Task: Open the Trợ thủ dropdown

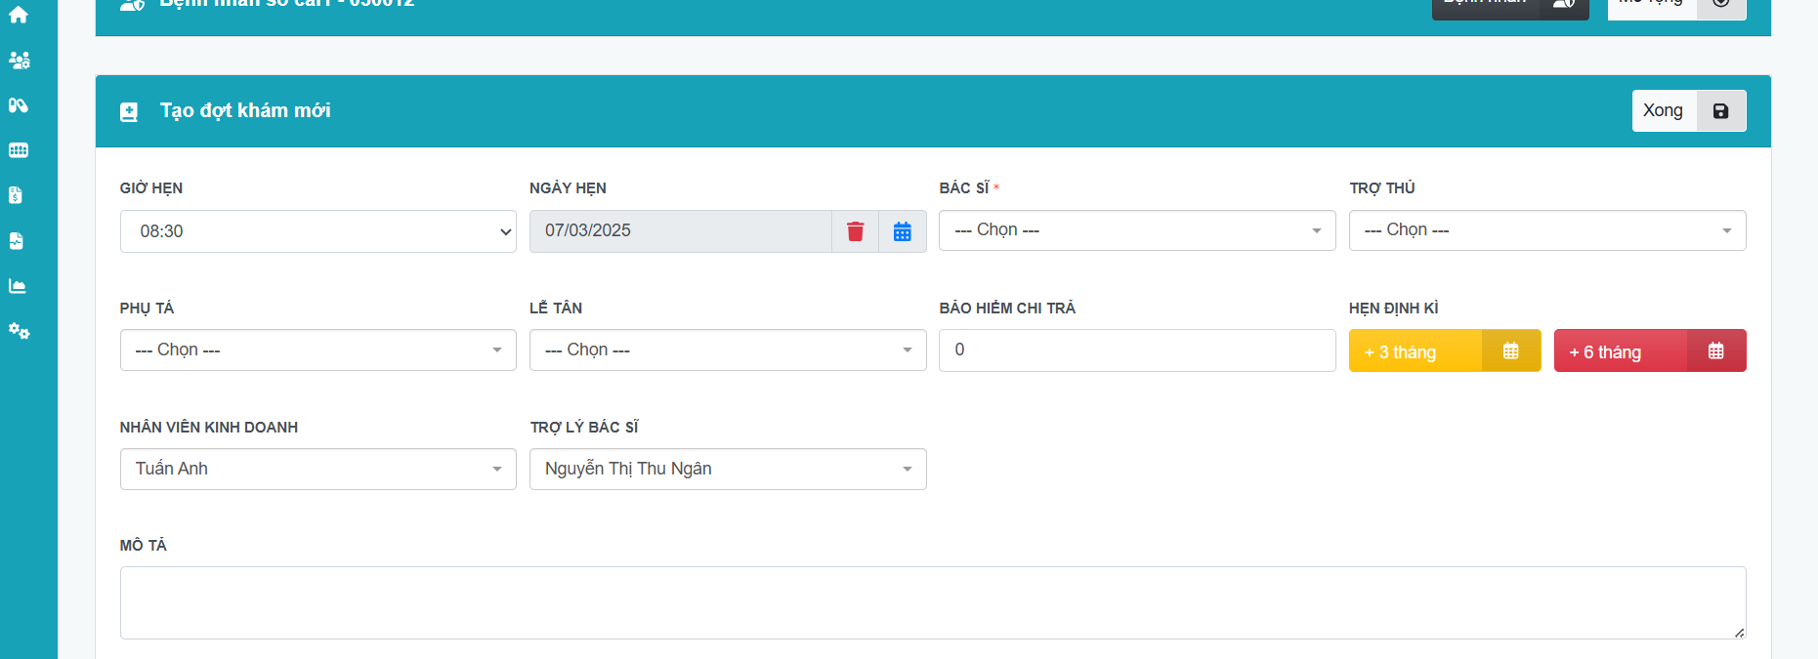Action: (x=1546, y=230)
